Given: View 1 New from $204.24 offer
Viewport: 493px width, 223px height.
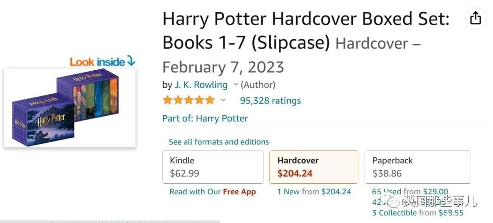Looking at the screenshot, I should [314, 192].
